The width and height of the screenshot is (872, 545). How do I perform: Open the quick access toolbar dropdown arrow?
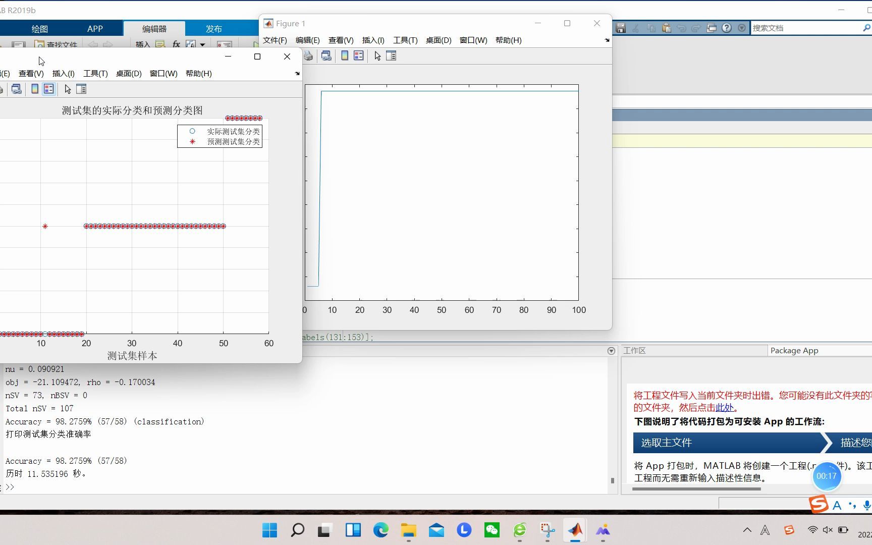[x=742, y=28]
